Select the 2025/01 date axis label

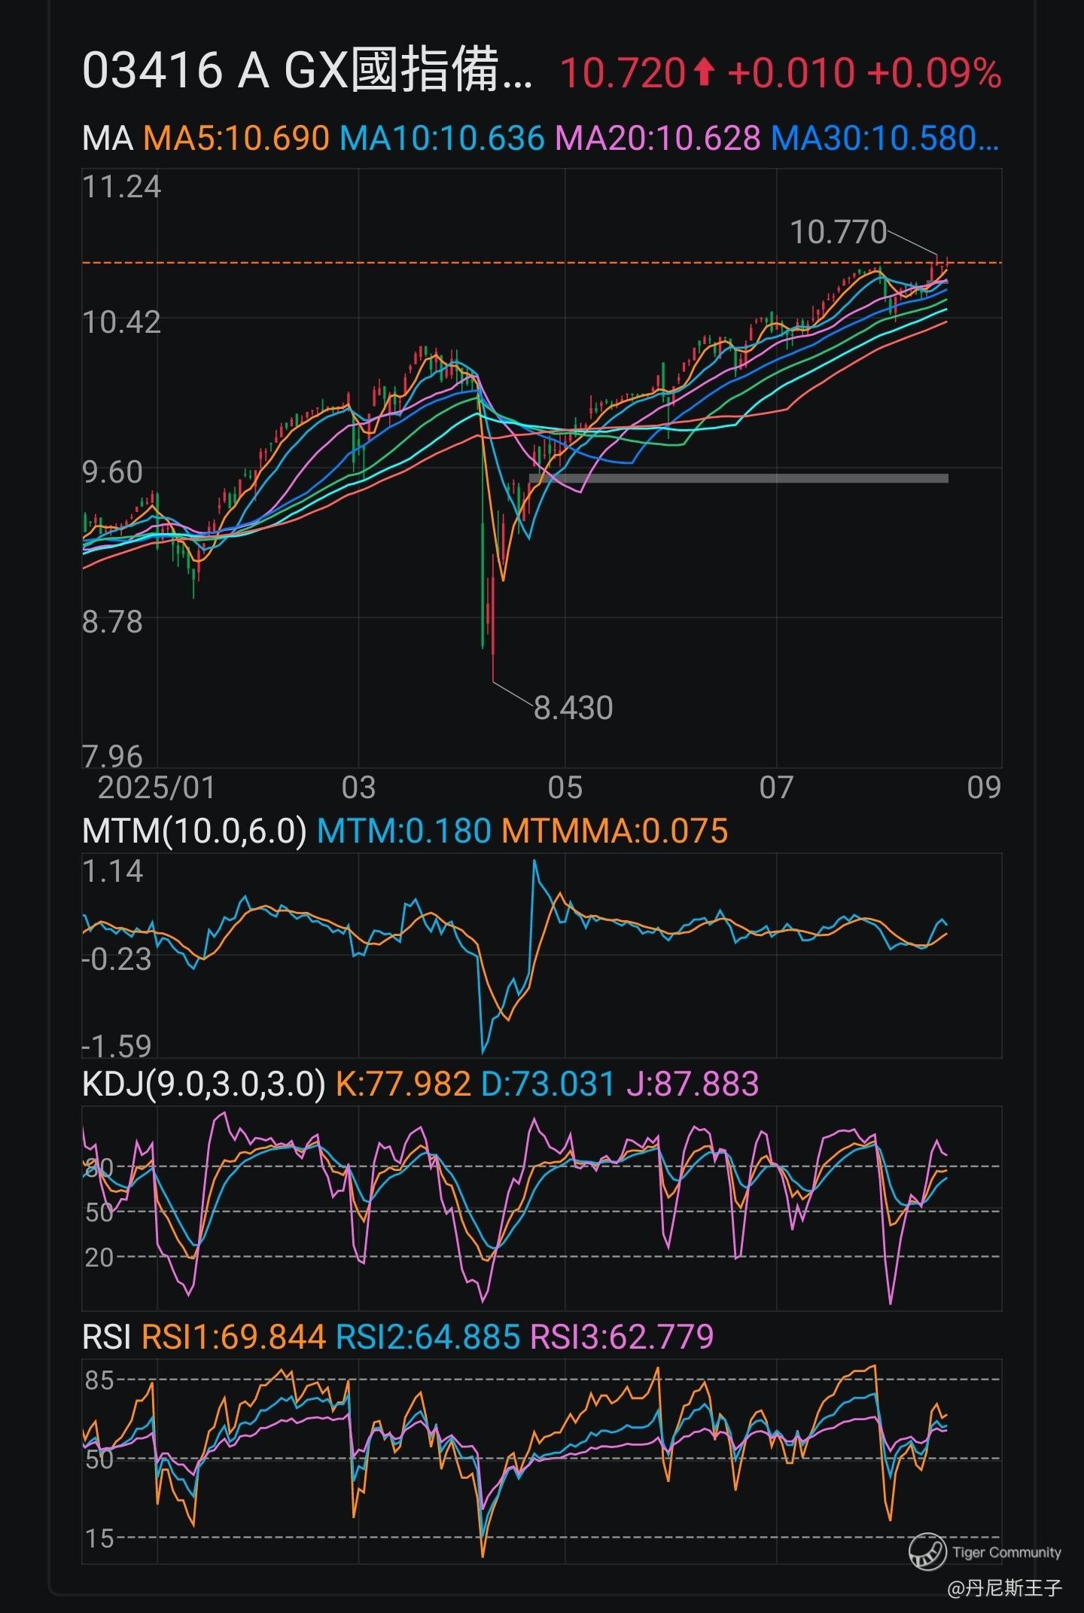tap(157, 788)
